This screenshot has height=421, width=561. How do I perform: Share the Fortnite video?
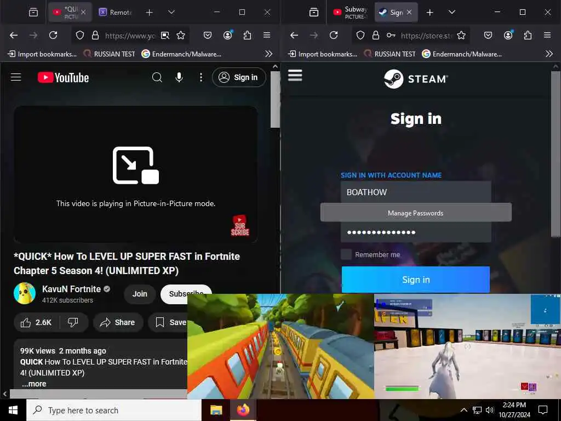(118, 322)
